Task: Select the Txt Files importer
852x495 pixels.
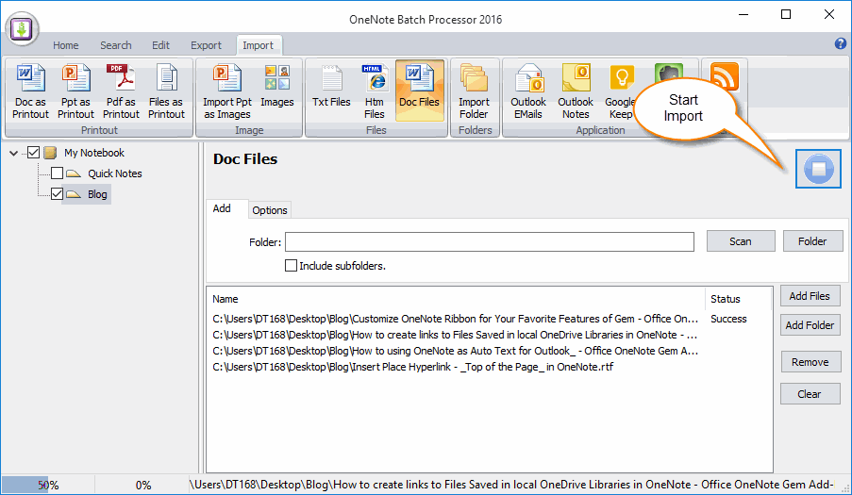Action: [x=331, y=86]
